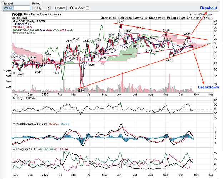Click the 33.27 peak label
The width and height of the screenshot is (223, 179).
click(x=187, y=34)
